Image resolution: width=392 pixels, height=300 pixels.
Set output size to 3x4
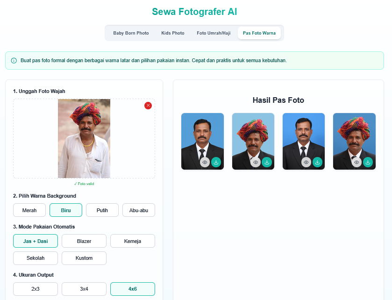tap(84, 289)
